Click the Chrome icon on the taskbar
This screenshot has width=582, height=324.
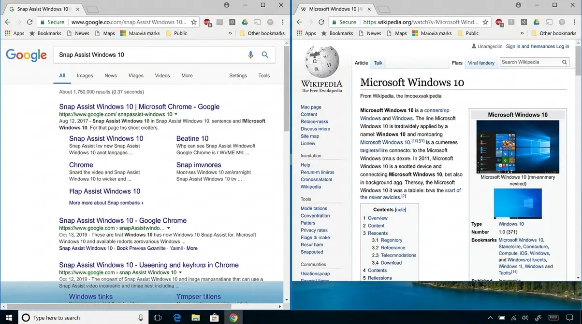pos(233,318)
